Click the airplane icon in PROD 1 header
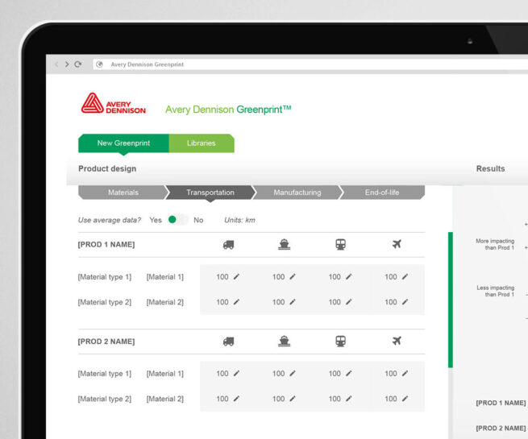528x439 pixels. 397,244
